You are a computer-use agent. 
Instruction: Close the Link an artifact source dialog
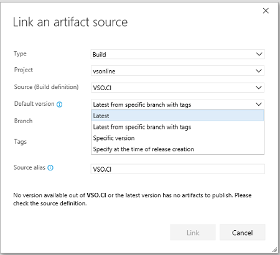266,11
